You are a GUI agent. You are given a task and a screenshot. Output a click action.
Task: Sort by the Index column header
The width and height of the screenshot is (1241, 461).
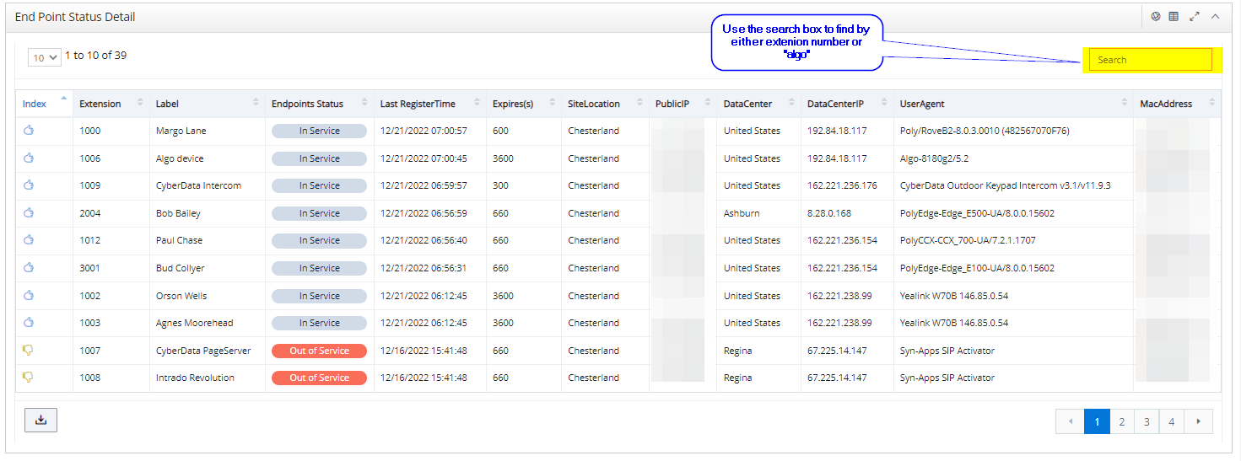click(x=35, y=104)
